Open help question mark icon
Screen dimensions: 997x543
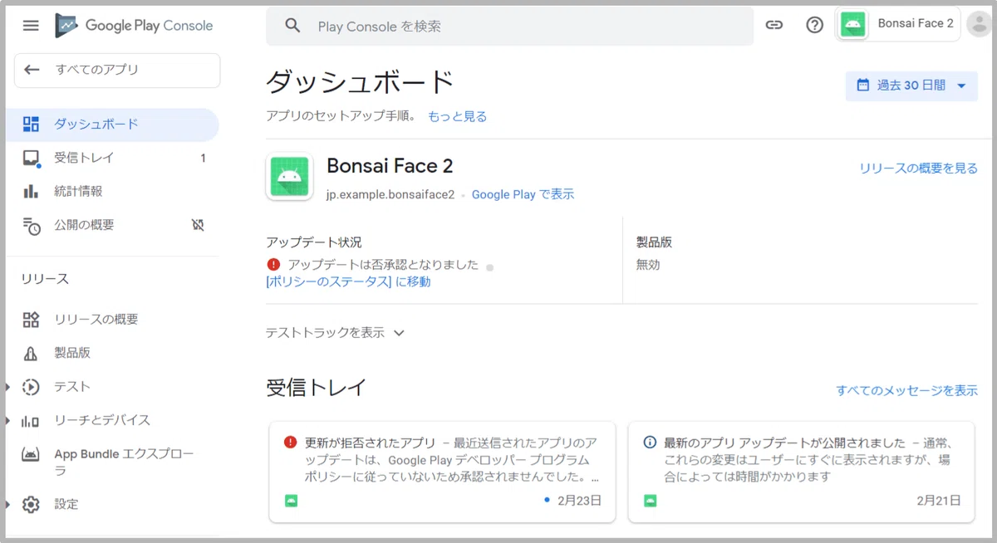point(815,25)
